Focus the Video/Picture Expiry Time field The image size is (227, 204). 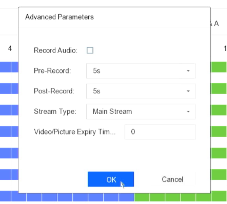coord(160,132)
